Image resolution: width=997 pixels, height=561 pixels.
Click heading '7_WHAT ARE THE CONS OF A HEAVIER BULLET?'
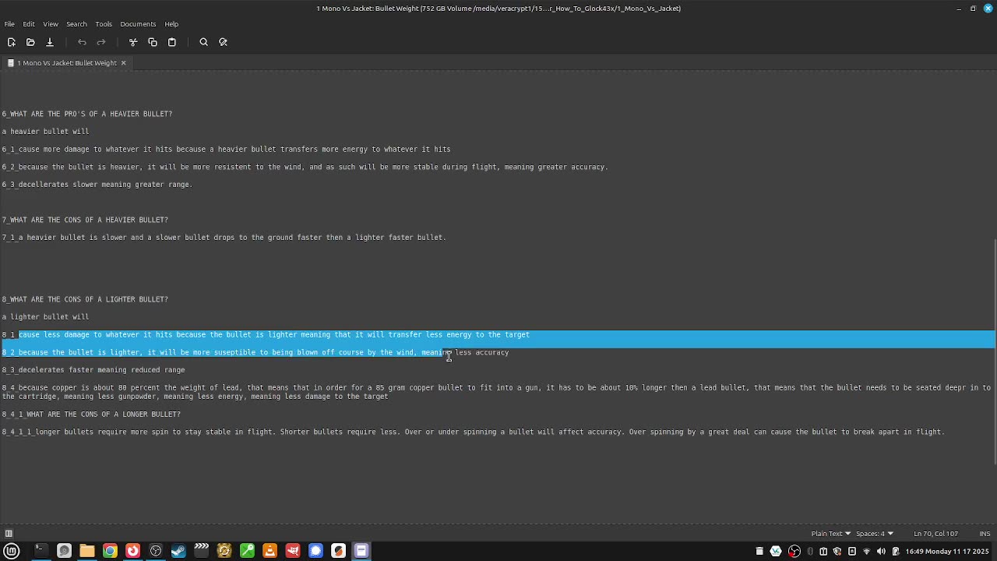tap(85, 220)
